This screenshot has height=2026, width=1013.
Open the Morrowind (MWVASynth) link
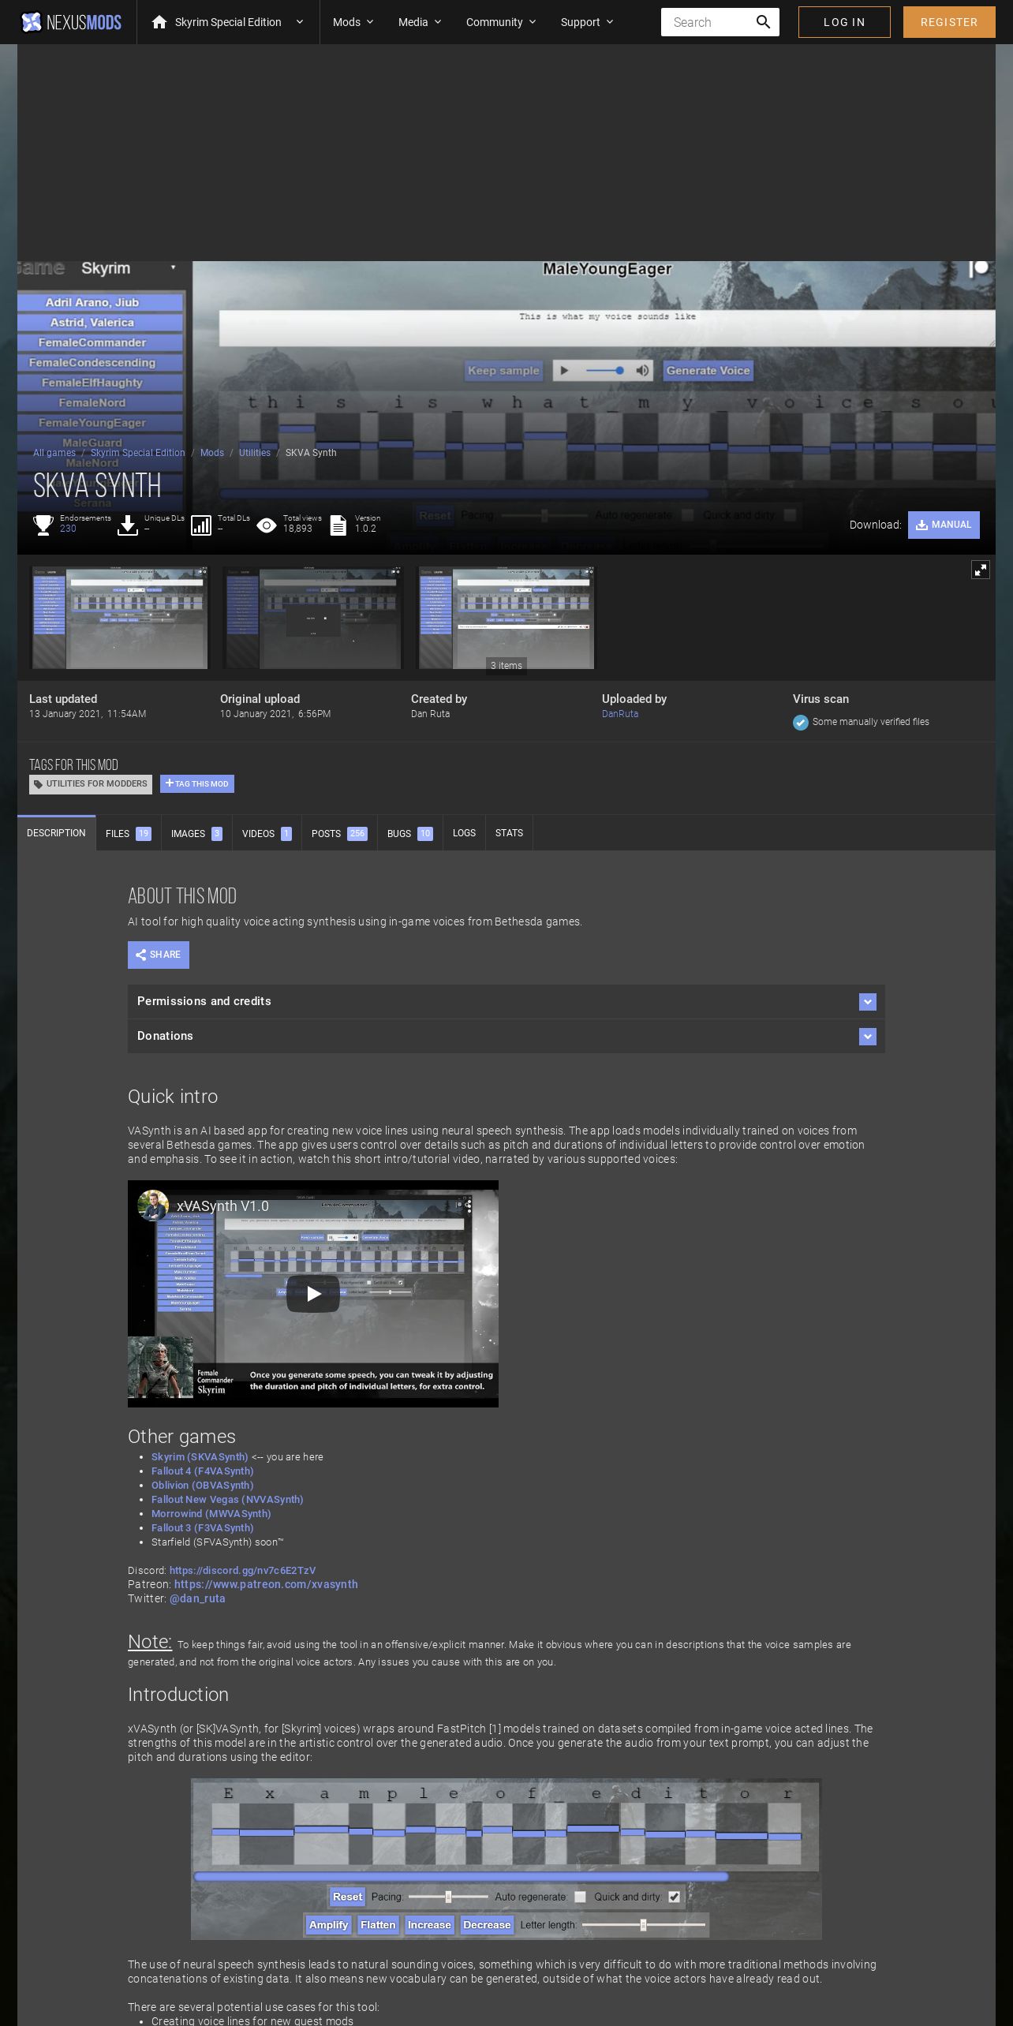pyautogui.click(x=211, y=1514)
